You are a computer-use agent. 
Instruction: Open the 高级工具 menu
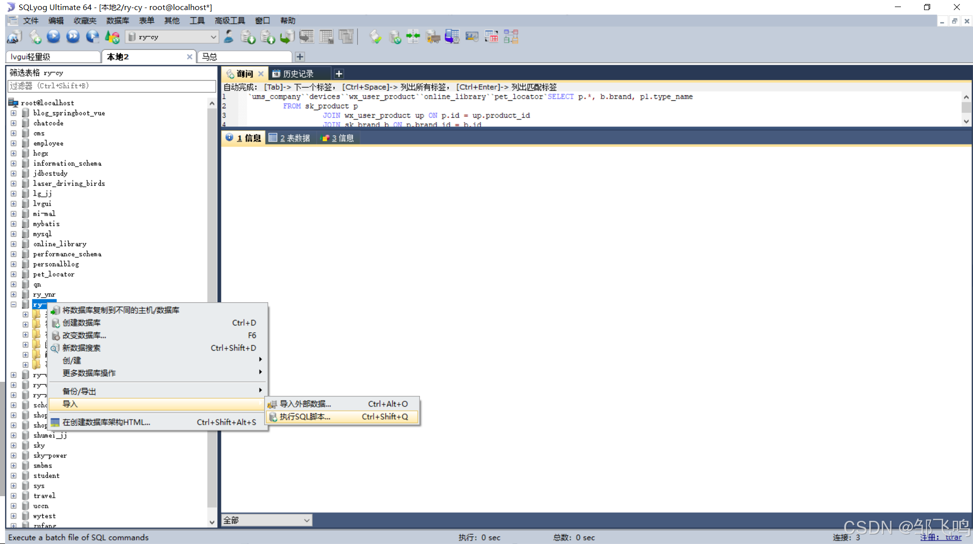point(229,21)
